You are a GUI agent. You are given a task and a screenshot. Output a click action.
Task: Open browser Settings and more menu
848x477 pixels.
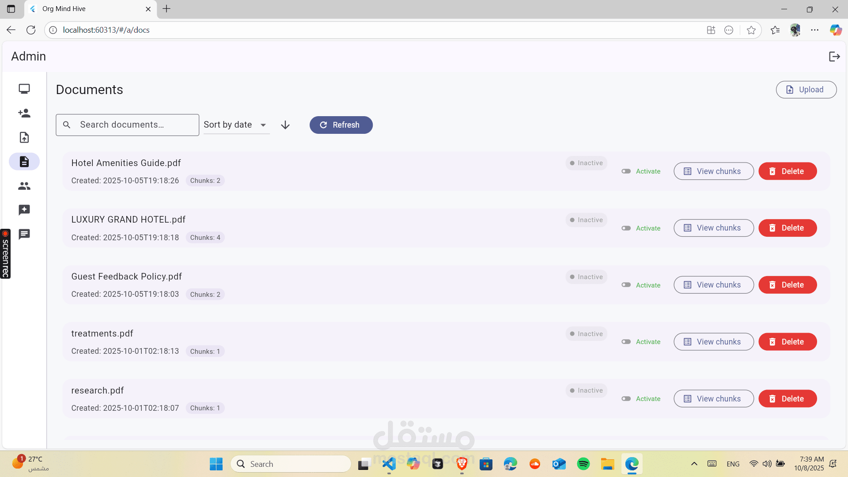click(814, 30)
